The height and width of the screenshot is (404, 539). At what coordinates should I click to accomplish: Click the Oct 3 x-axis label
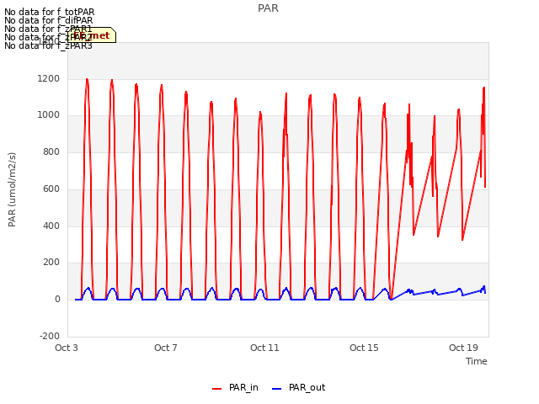coord(67,348)
